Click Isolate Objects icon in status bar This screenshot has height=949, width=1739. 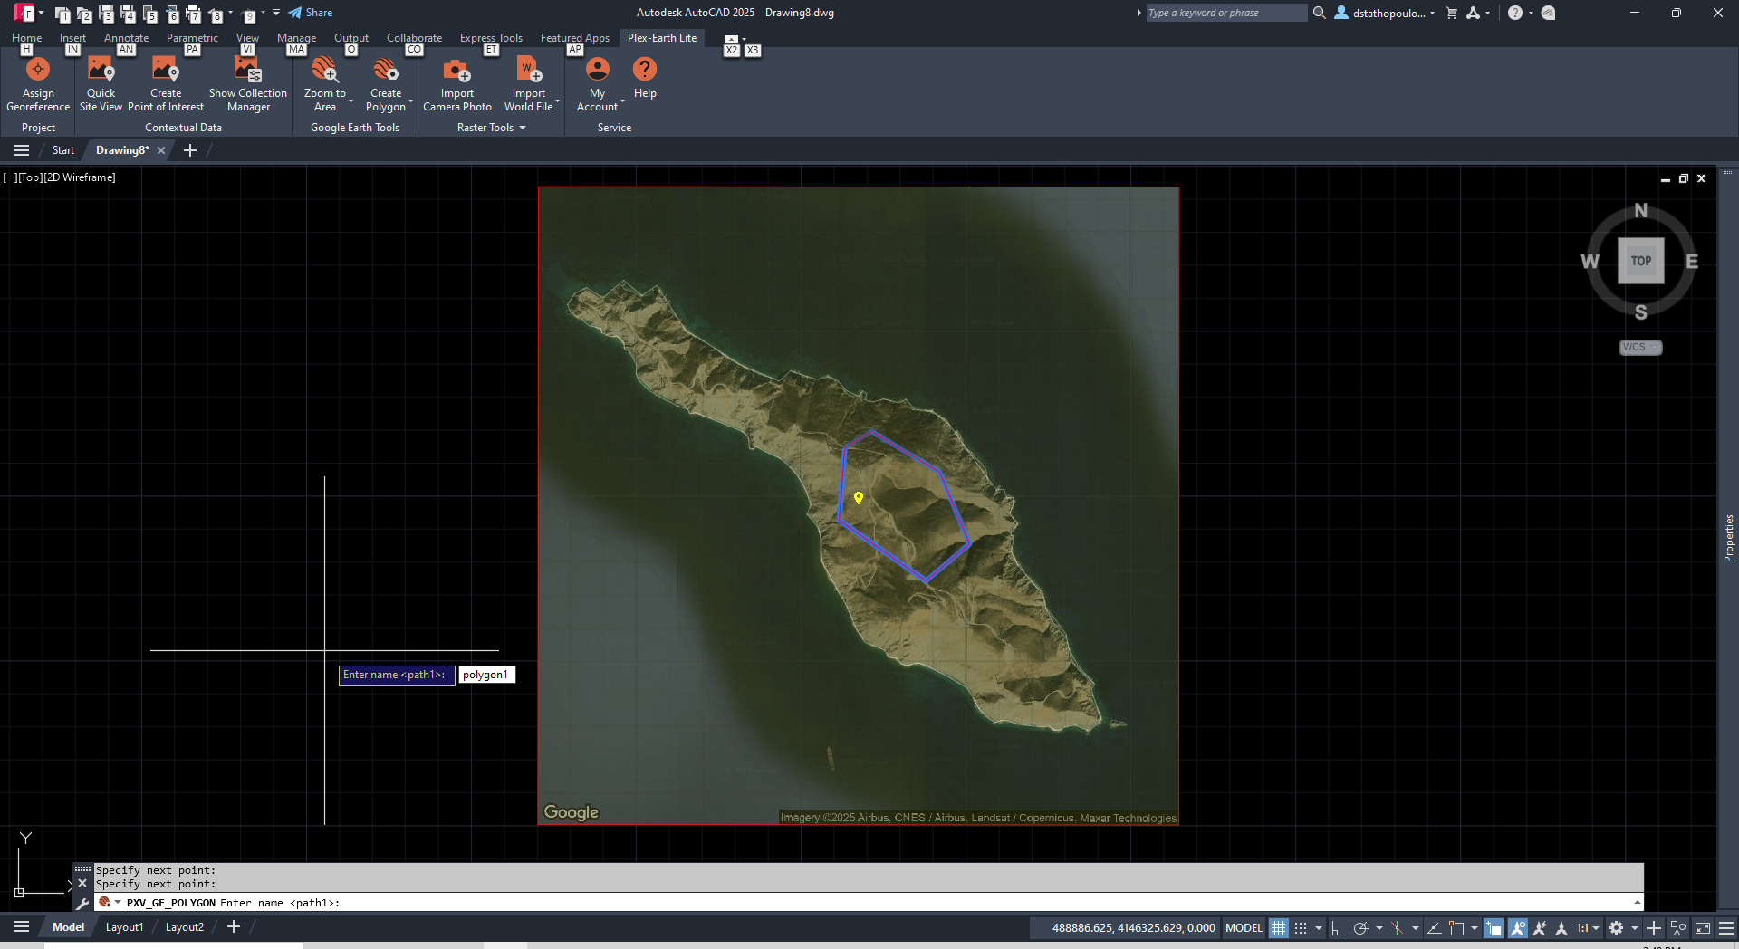point(1678,928)
